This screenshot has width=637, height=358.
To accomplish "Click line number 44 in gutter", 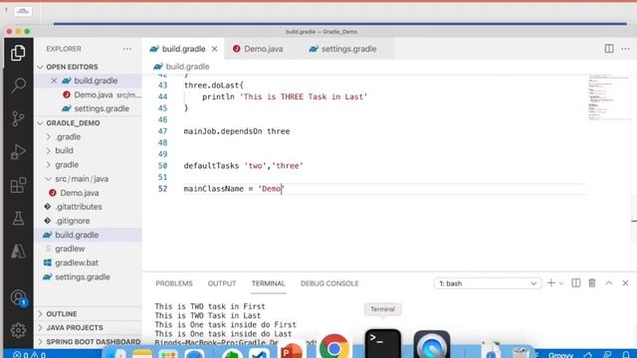I will [x=162, y=96].
